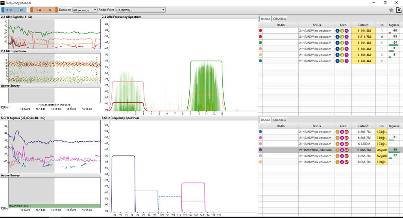Toggle Live monitoring mode
The width and height of the screenshot is (403, 218).
tap(9, 10)
